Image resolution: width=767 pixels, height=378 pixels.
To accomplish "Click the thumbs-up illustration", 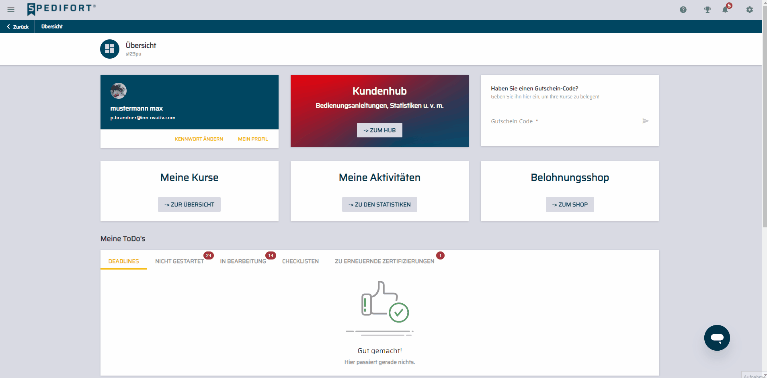I will 380,309.
